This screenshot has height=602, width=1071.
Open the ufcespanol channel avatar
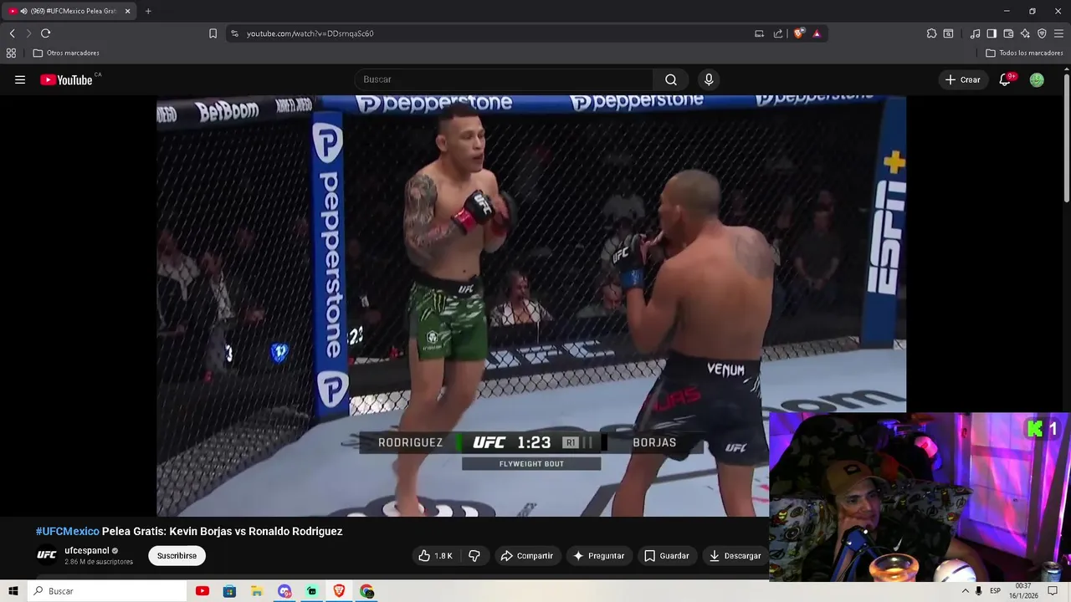[47, 555]
